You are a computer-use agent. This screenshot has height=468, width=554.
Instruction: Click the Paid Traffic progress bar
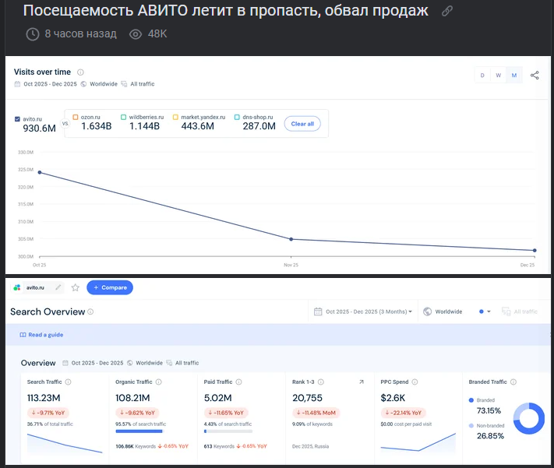tap(228, 431)
